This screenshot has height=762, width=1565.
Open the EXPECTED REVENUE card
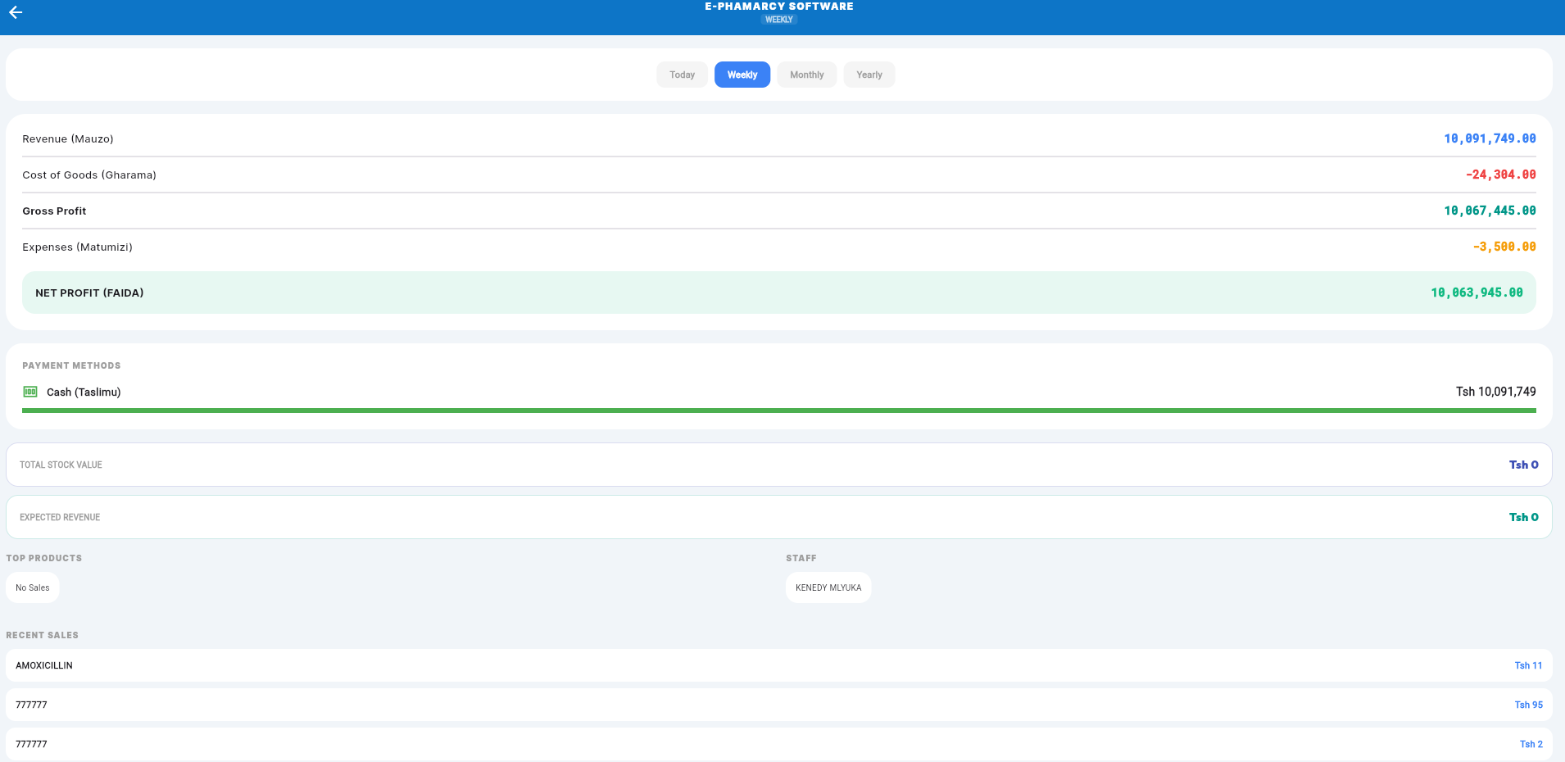(779, 517)
